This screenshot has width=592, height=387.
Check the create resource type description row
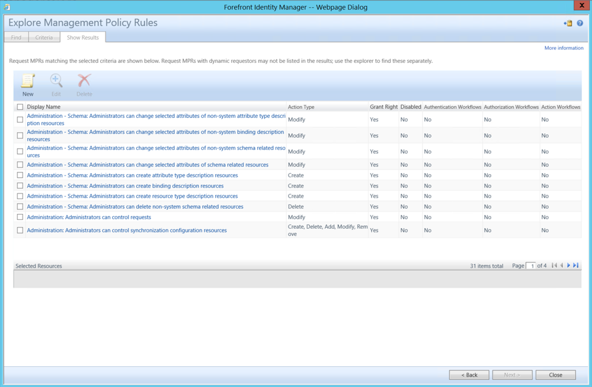(20, 196)
